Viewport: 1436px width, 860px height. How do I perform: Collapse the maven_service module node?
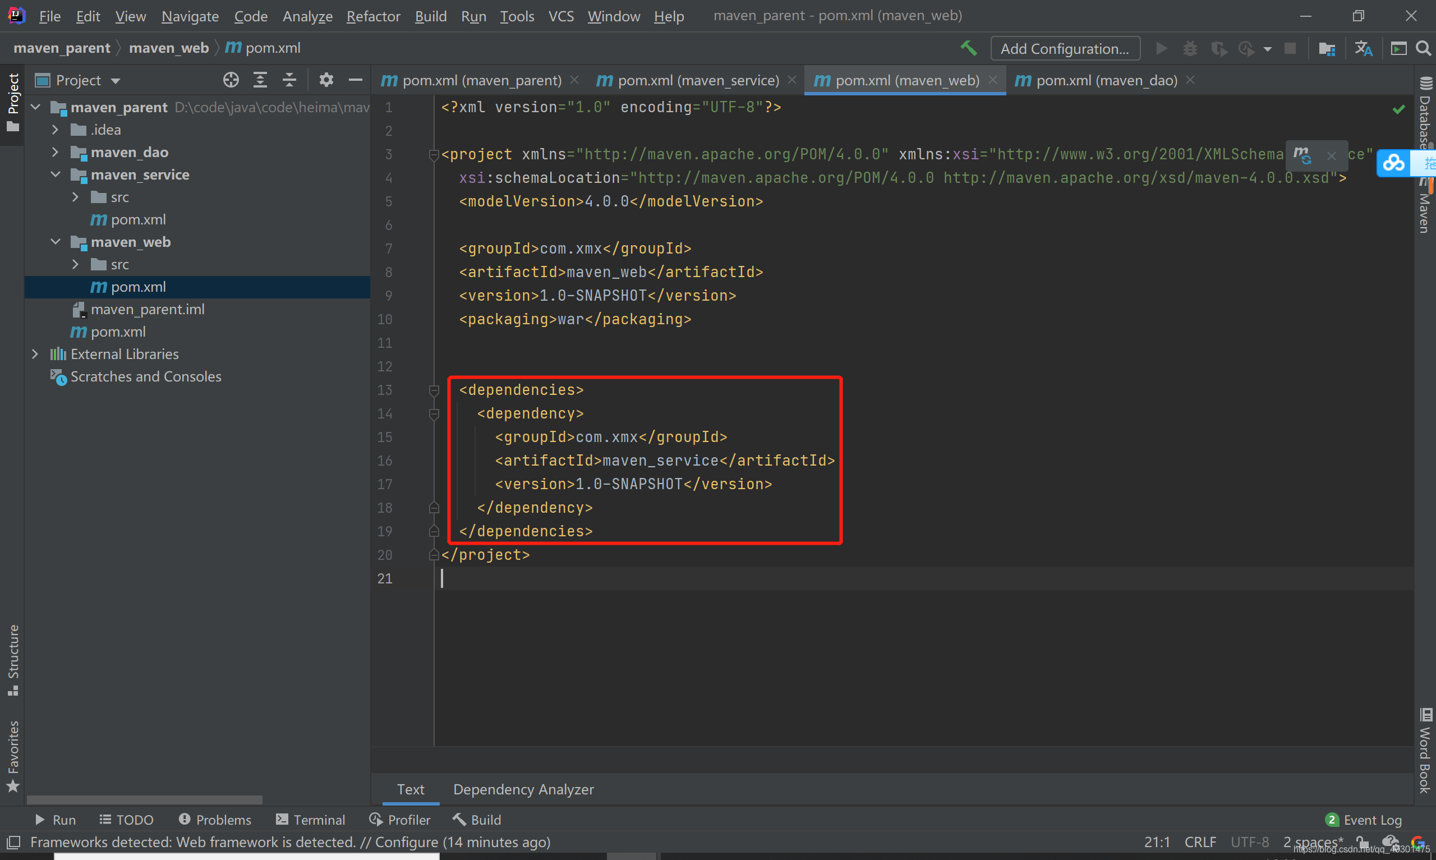click(55, 174)
